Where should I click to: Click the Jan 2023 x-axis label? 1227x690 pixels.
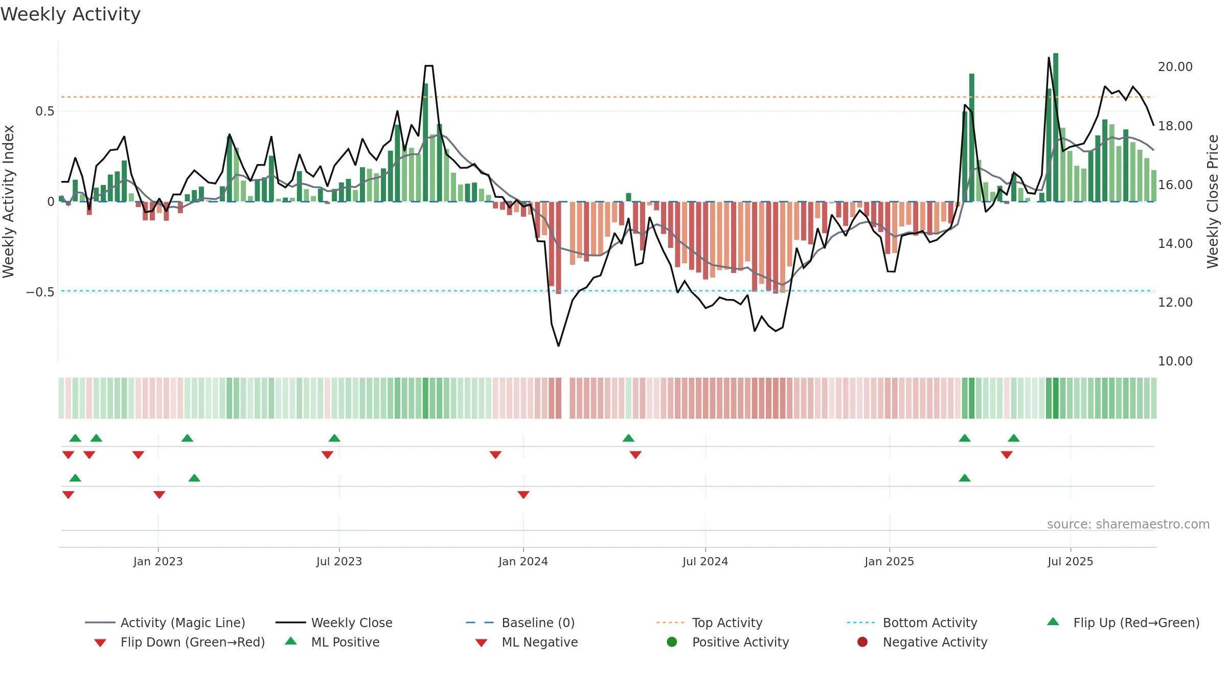(x=158, y=561)
